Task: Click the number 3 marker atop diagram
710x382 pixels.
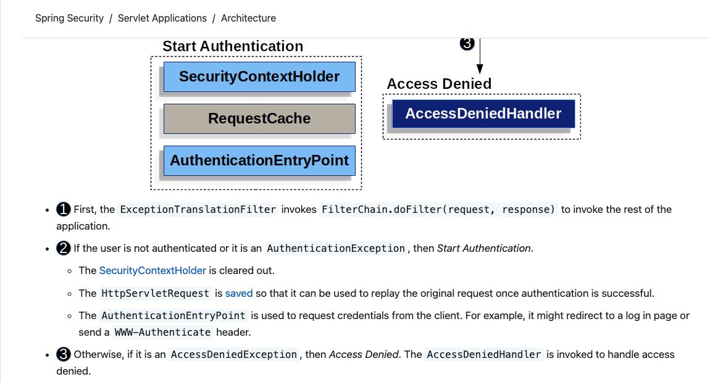Action: pyautogui.click(x=467, y=44)
